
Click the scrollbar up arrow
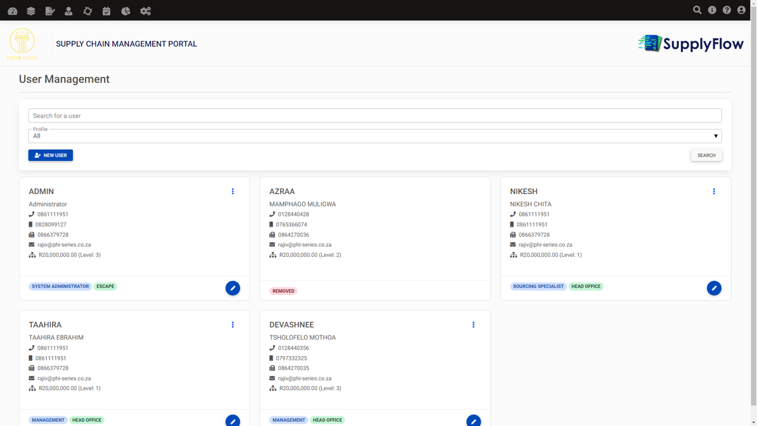pyautogui.click(x=753, y=3)
